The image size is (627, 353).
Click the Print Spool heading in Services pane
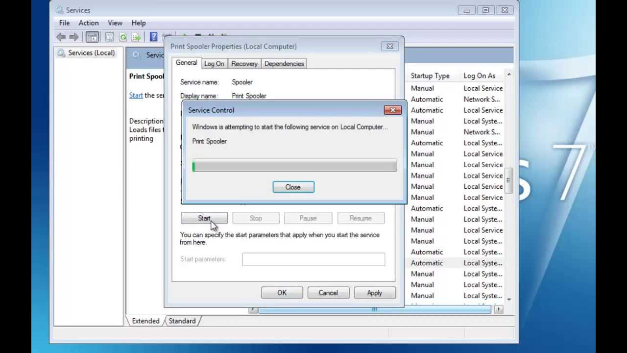coord(146,76)
